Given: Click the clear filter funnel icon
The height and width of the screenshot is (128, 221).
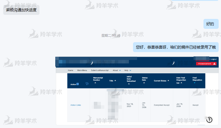Looking at the screenshot, I should 87,84.
